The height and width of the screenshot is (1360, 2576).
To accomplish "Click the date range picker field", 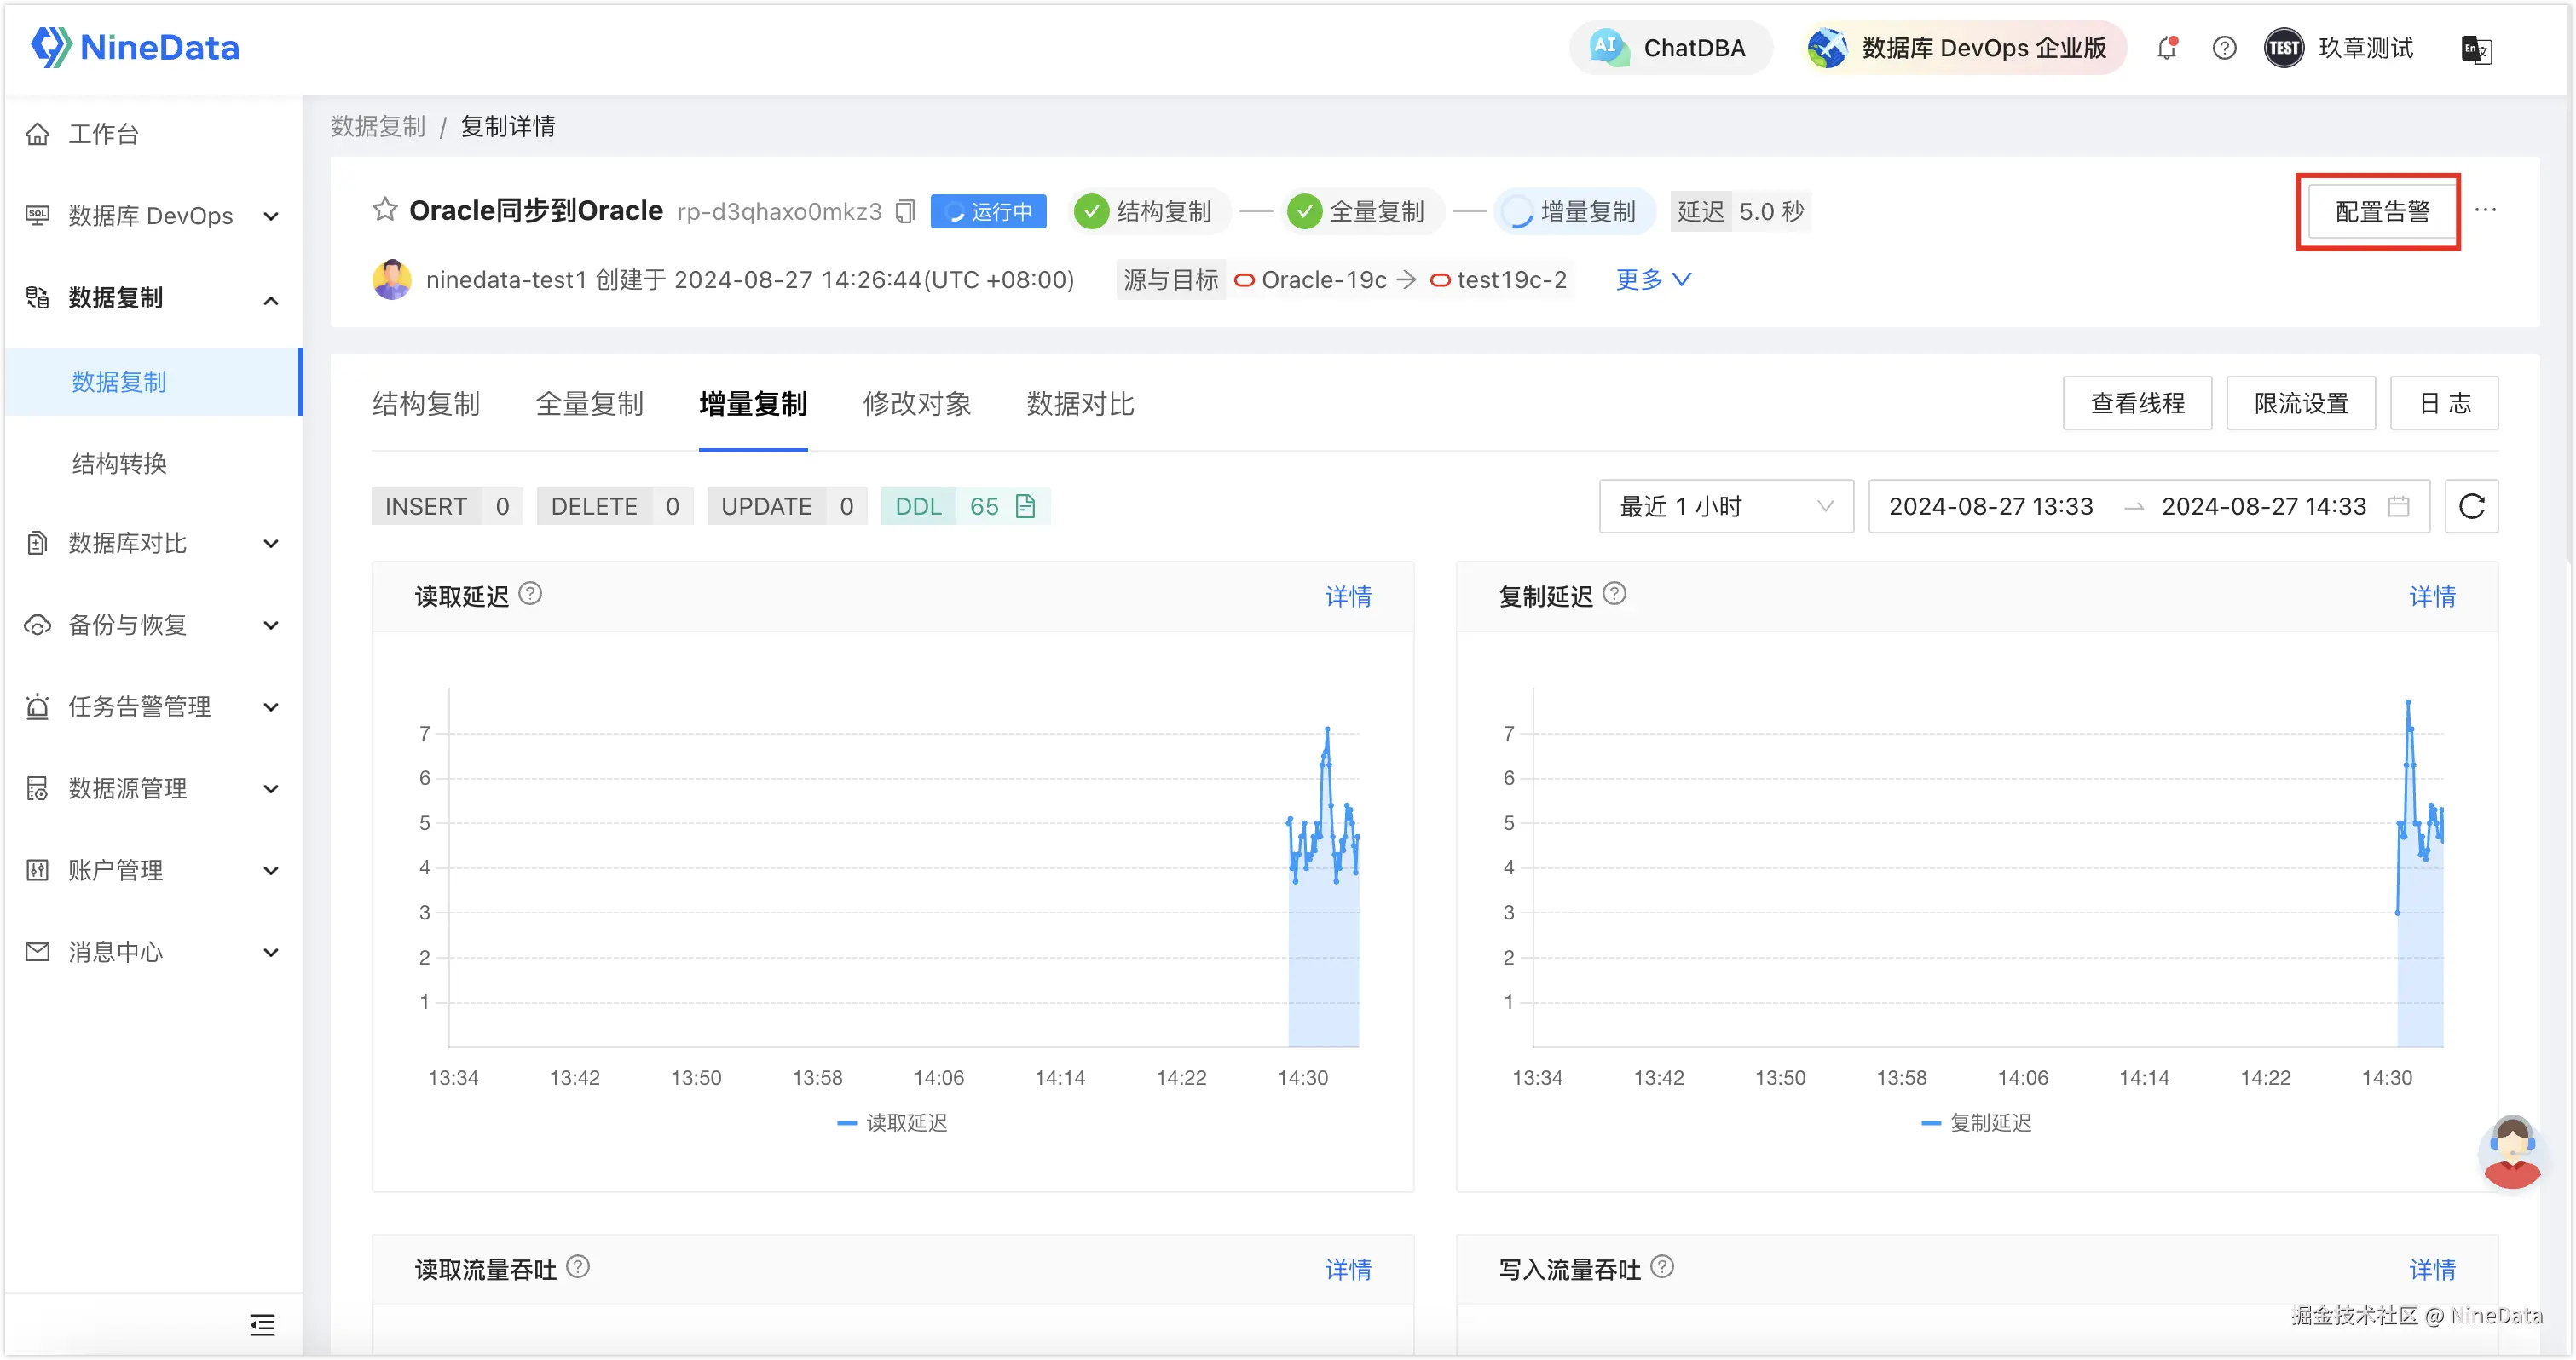I will tap(2148, 507).
